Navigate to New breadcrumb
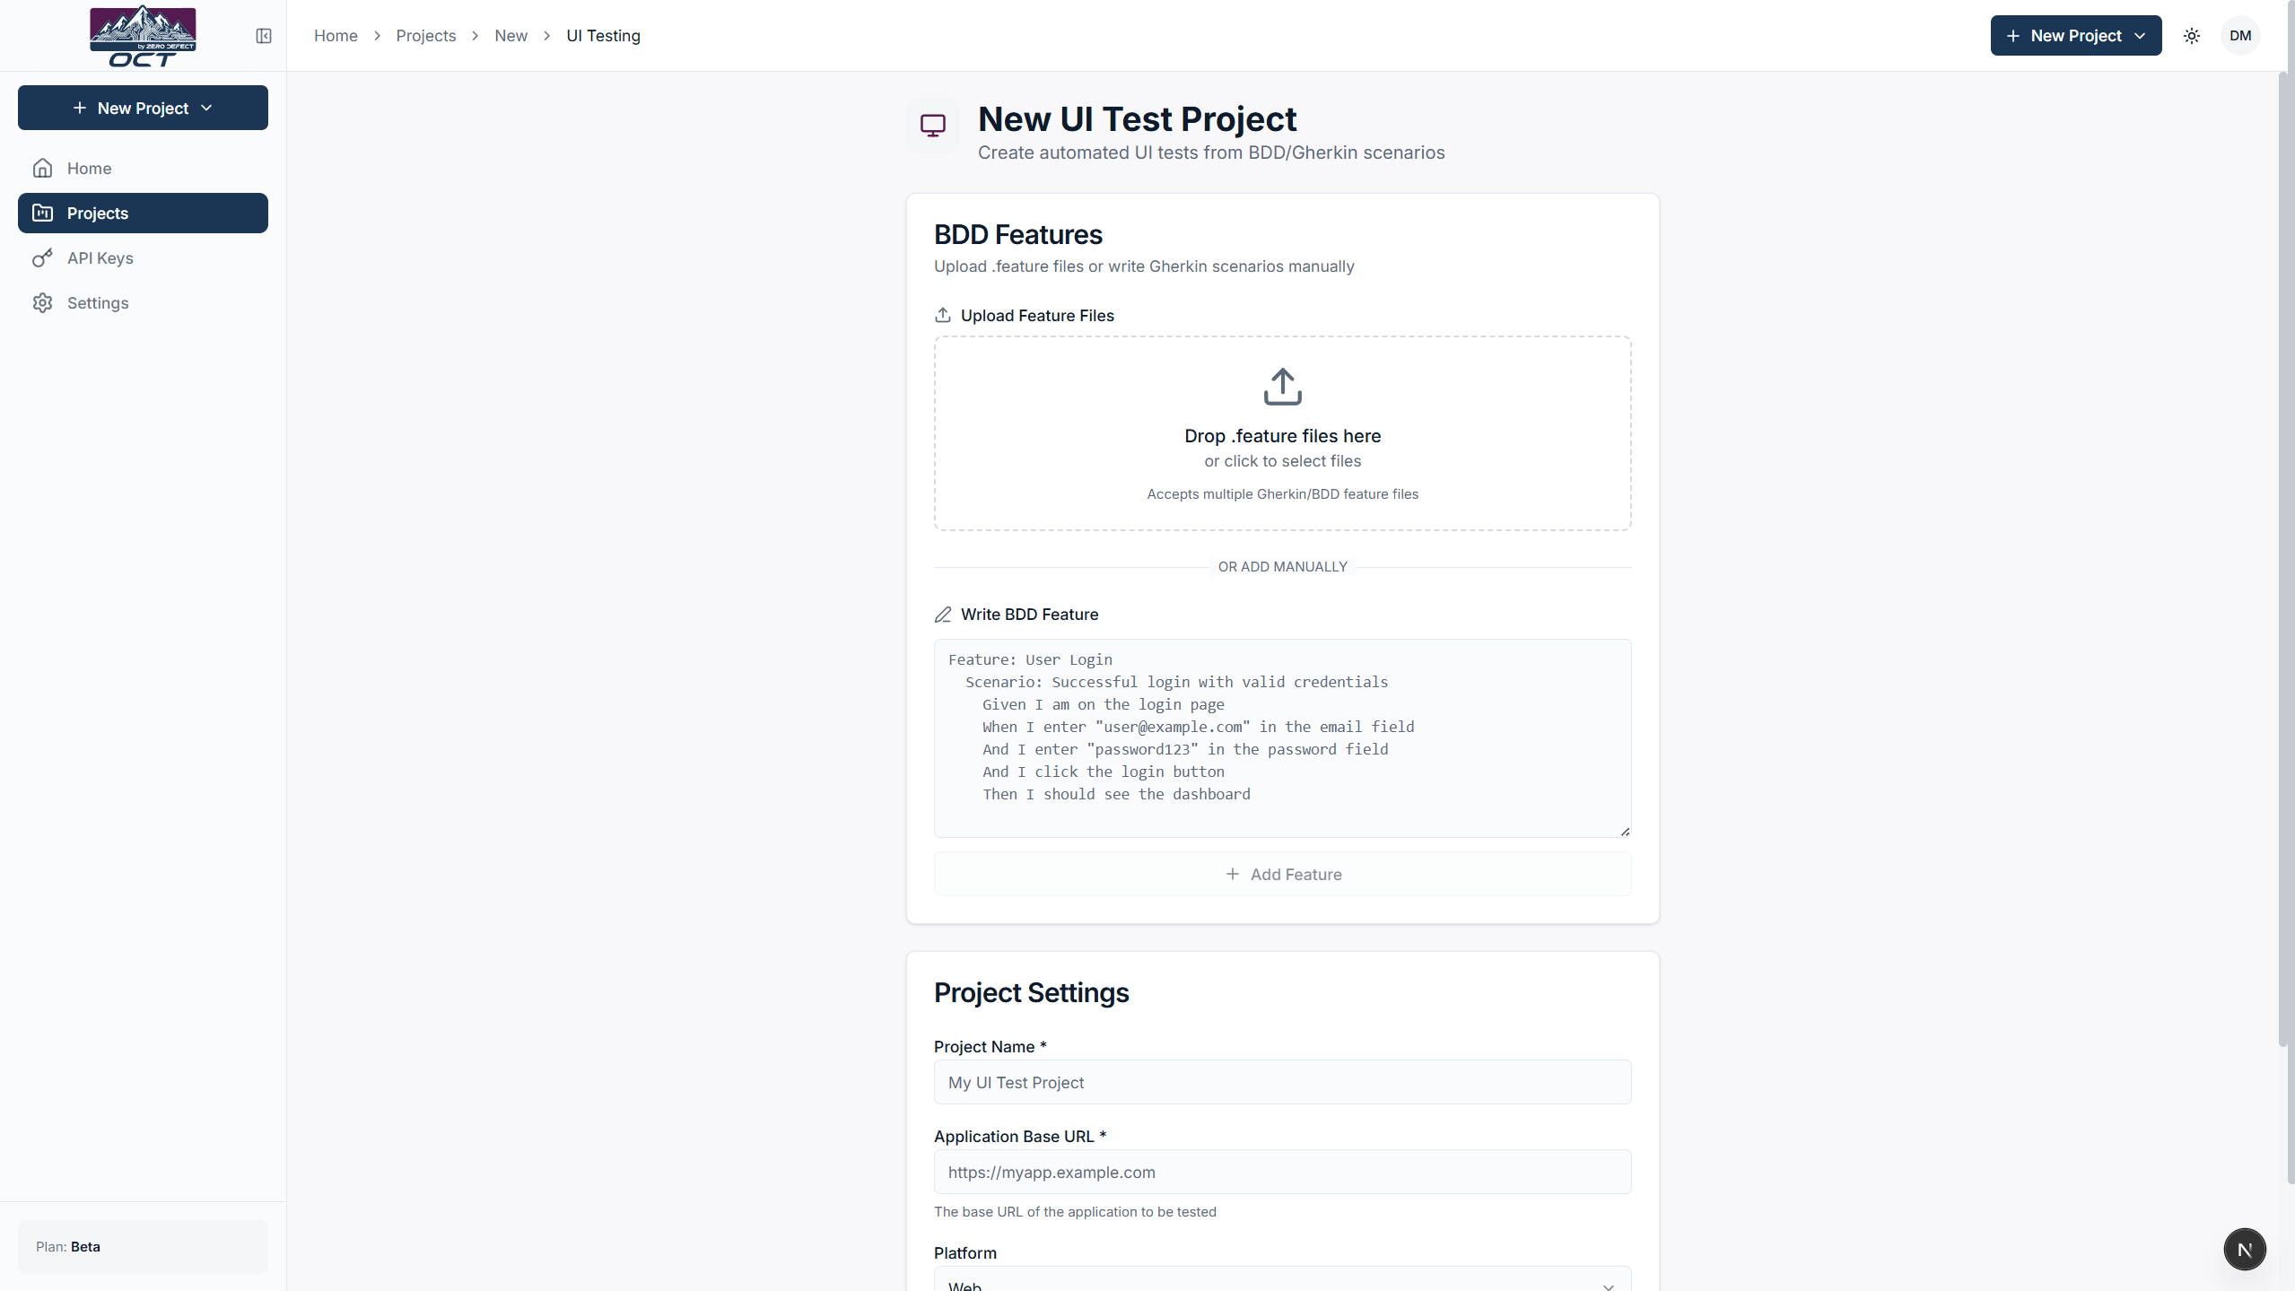This screenshot has width=2295, height=1291. click(x=511, y=36)
